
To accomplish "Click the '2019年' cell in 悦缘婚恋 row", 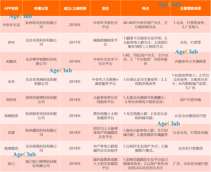I will 75,148.
